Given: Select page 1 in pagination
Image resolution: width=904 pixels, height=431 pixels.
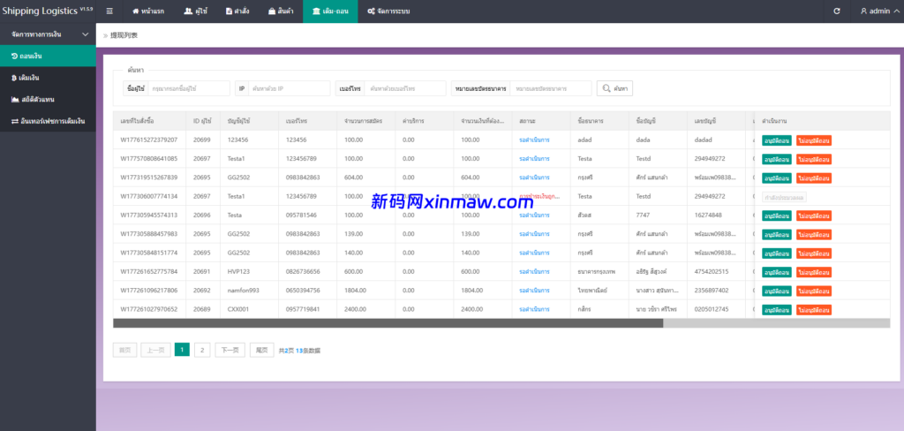Looking at the screenshot, I should [x=182, y=350].
